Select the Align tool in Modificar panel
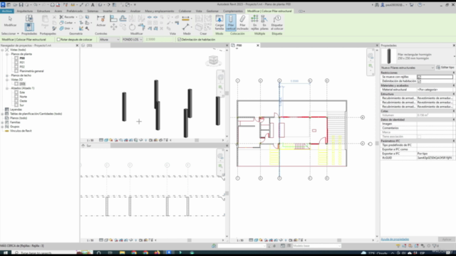This screenshot has width=456, height=256. point(113,18)
